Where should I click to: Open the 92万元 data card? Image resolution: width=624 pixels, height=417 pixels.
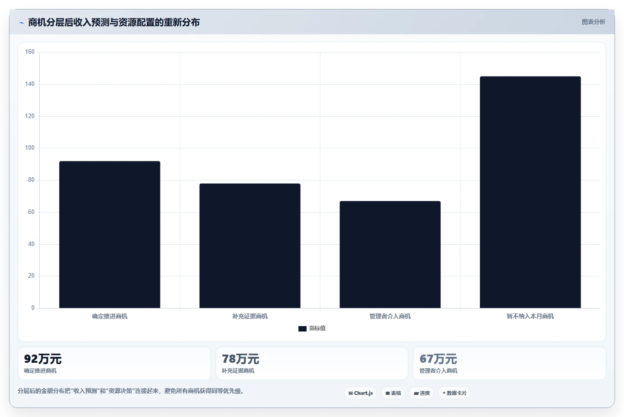coord(114,363)
